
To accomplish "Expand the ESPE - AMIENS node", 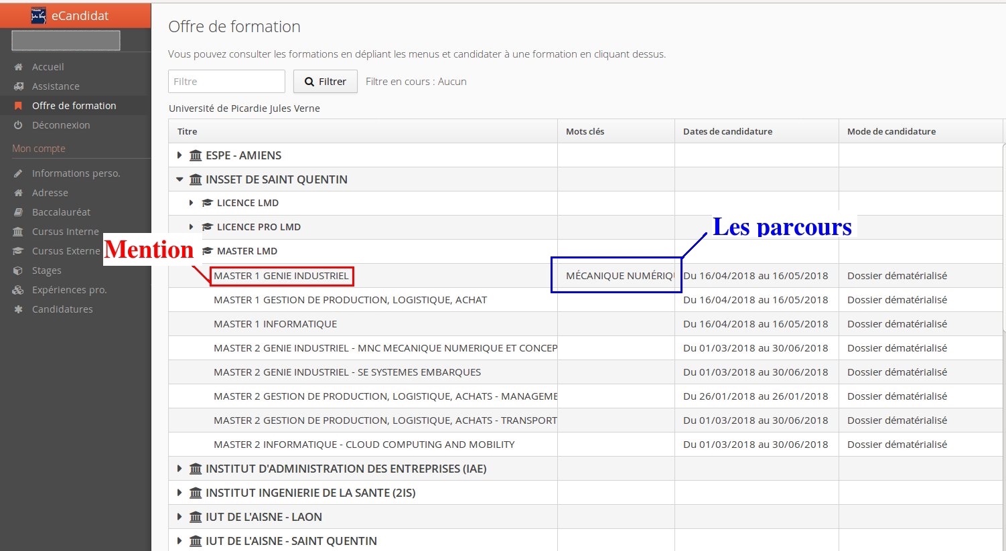I will point(179,155).
